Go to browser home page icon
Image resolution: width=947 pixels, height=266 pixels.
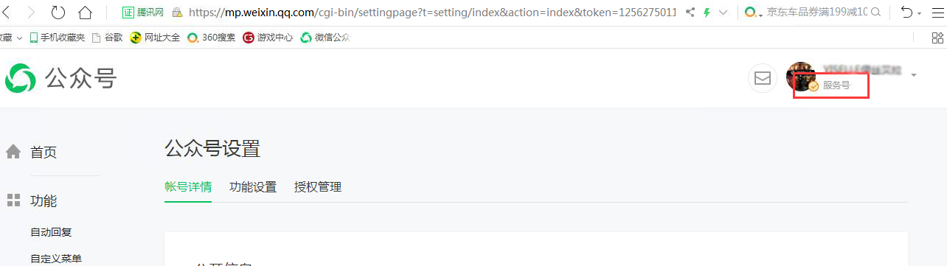[86, 13]
